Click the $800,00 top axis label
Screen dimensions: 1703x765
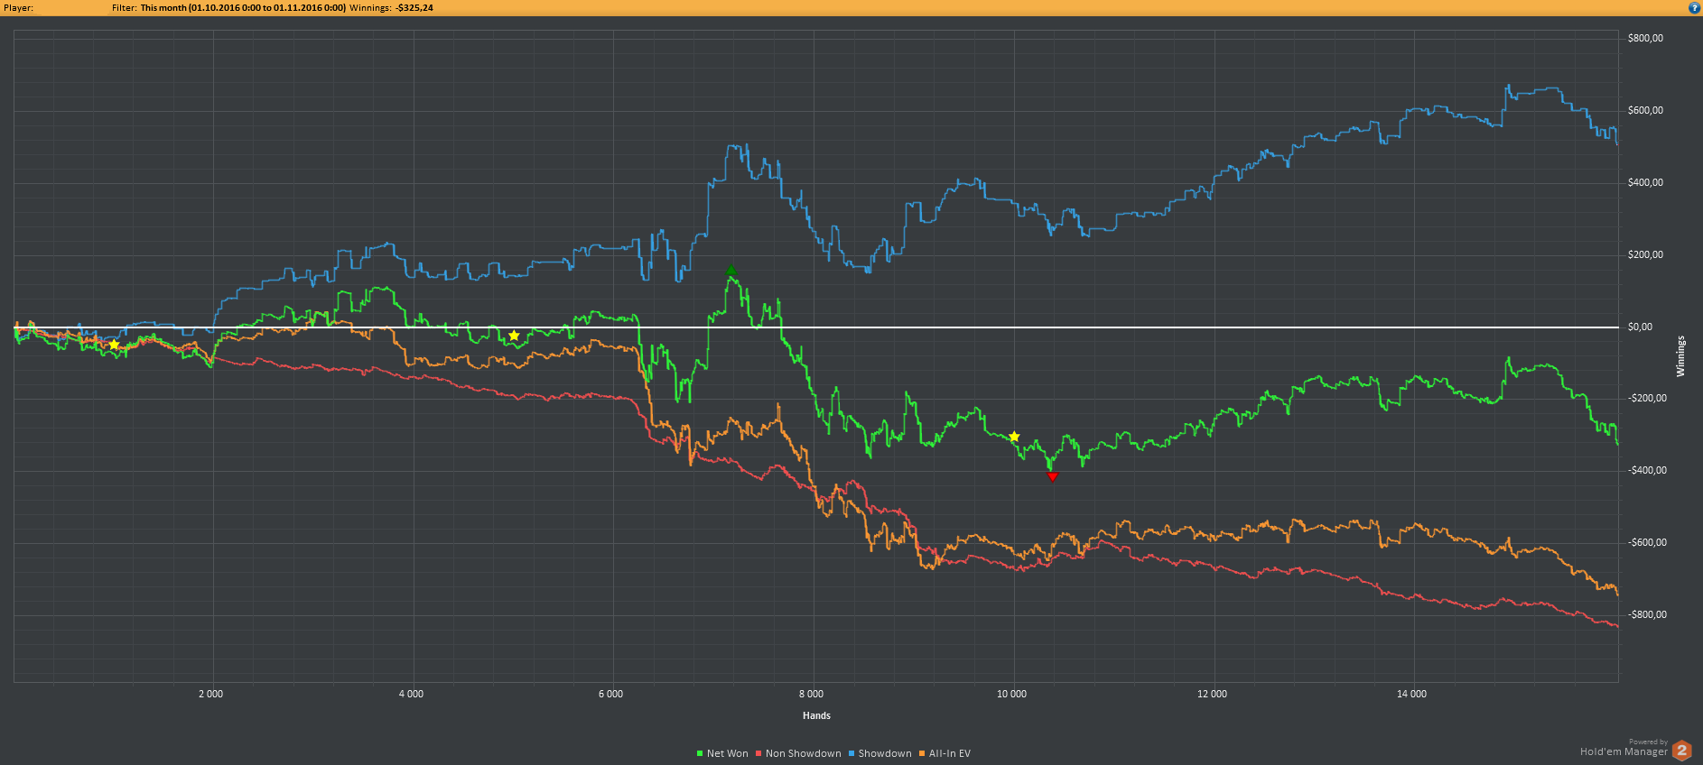(x=1645, y=38)
